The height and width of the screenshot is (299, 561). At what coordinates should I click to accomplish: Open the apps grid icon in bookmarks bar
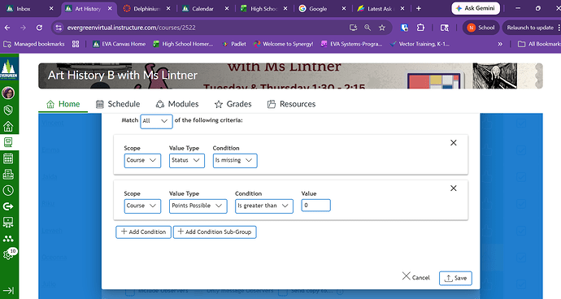(x=76, y=44)
